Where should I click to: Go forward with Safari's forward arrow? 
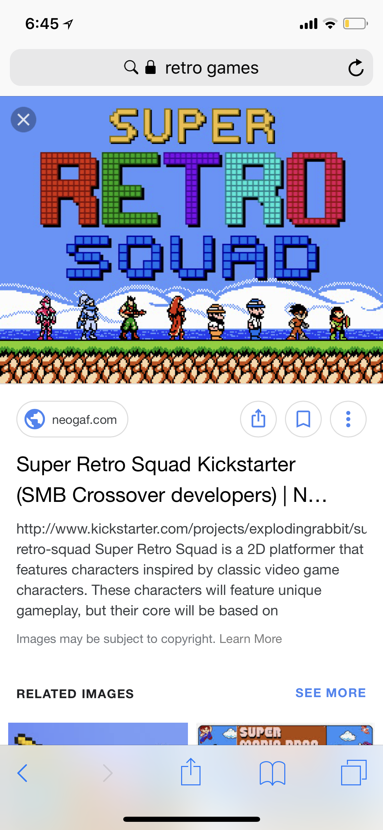pos(108,773)
